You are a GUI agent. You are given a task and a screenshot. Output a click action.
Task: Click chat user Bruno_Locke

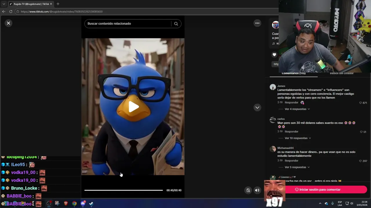(x=24, y=188)
